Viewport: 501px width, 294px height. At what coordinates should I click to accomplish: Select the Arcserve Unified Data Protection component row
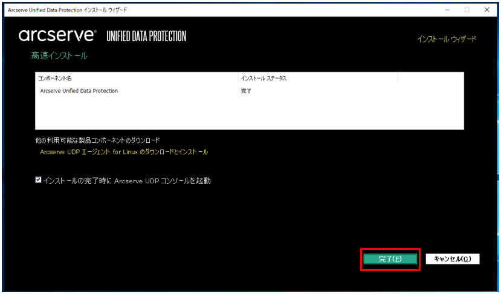click(x=249, y=91)
